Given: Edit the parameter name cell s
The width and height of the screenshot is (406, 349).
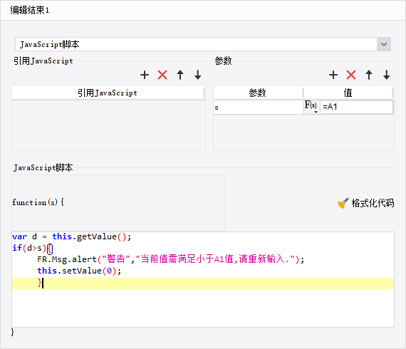Looking at the screenshot, I should point(258,107).
